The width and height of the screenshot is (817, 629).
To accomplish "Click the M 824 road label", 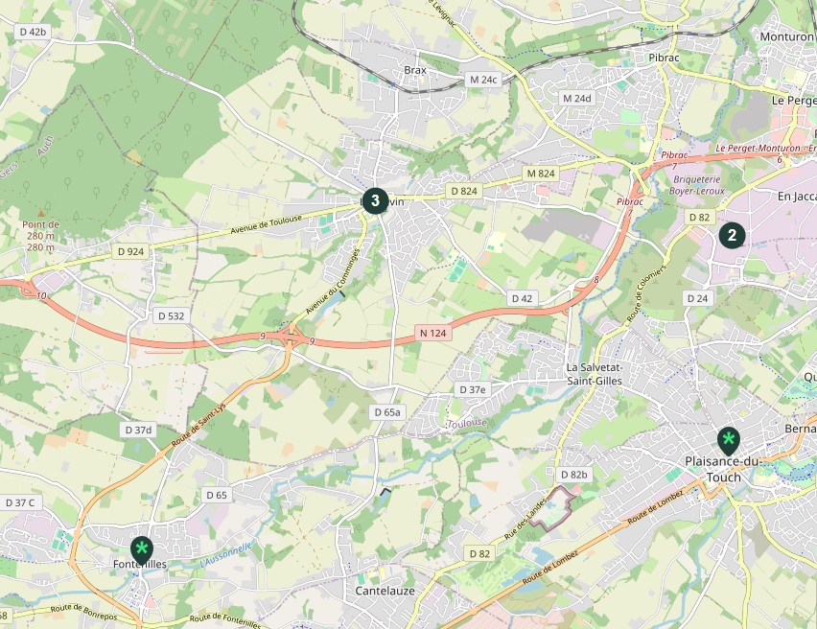I will pyautogui.click(x=541, y=174).
